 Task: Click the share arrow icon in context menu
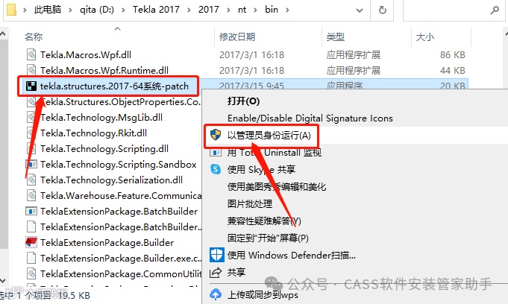pos(216,273)
